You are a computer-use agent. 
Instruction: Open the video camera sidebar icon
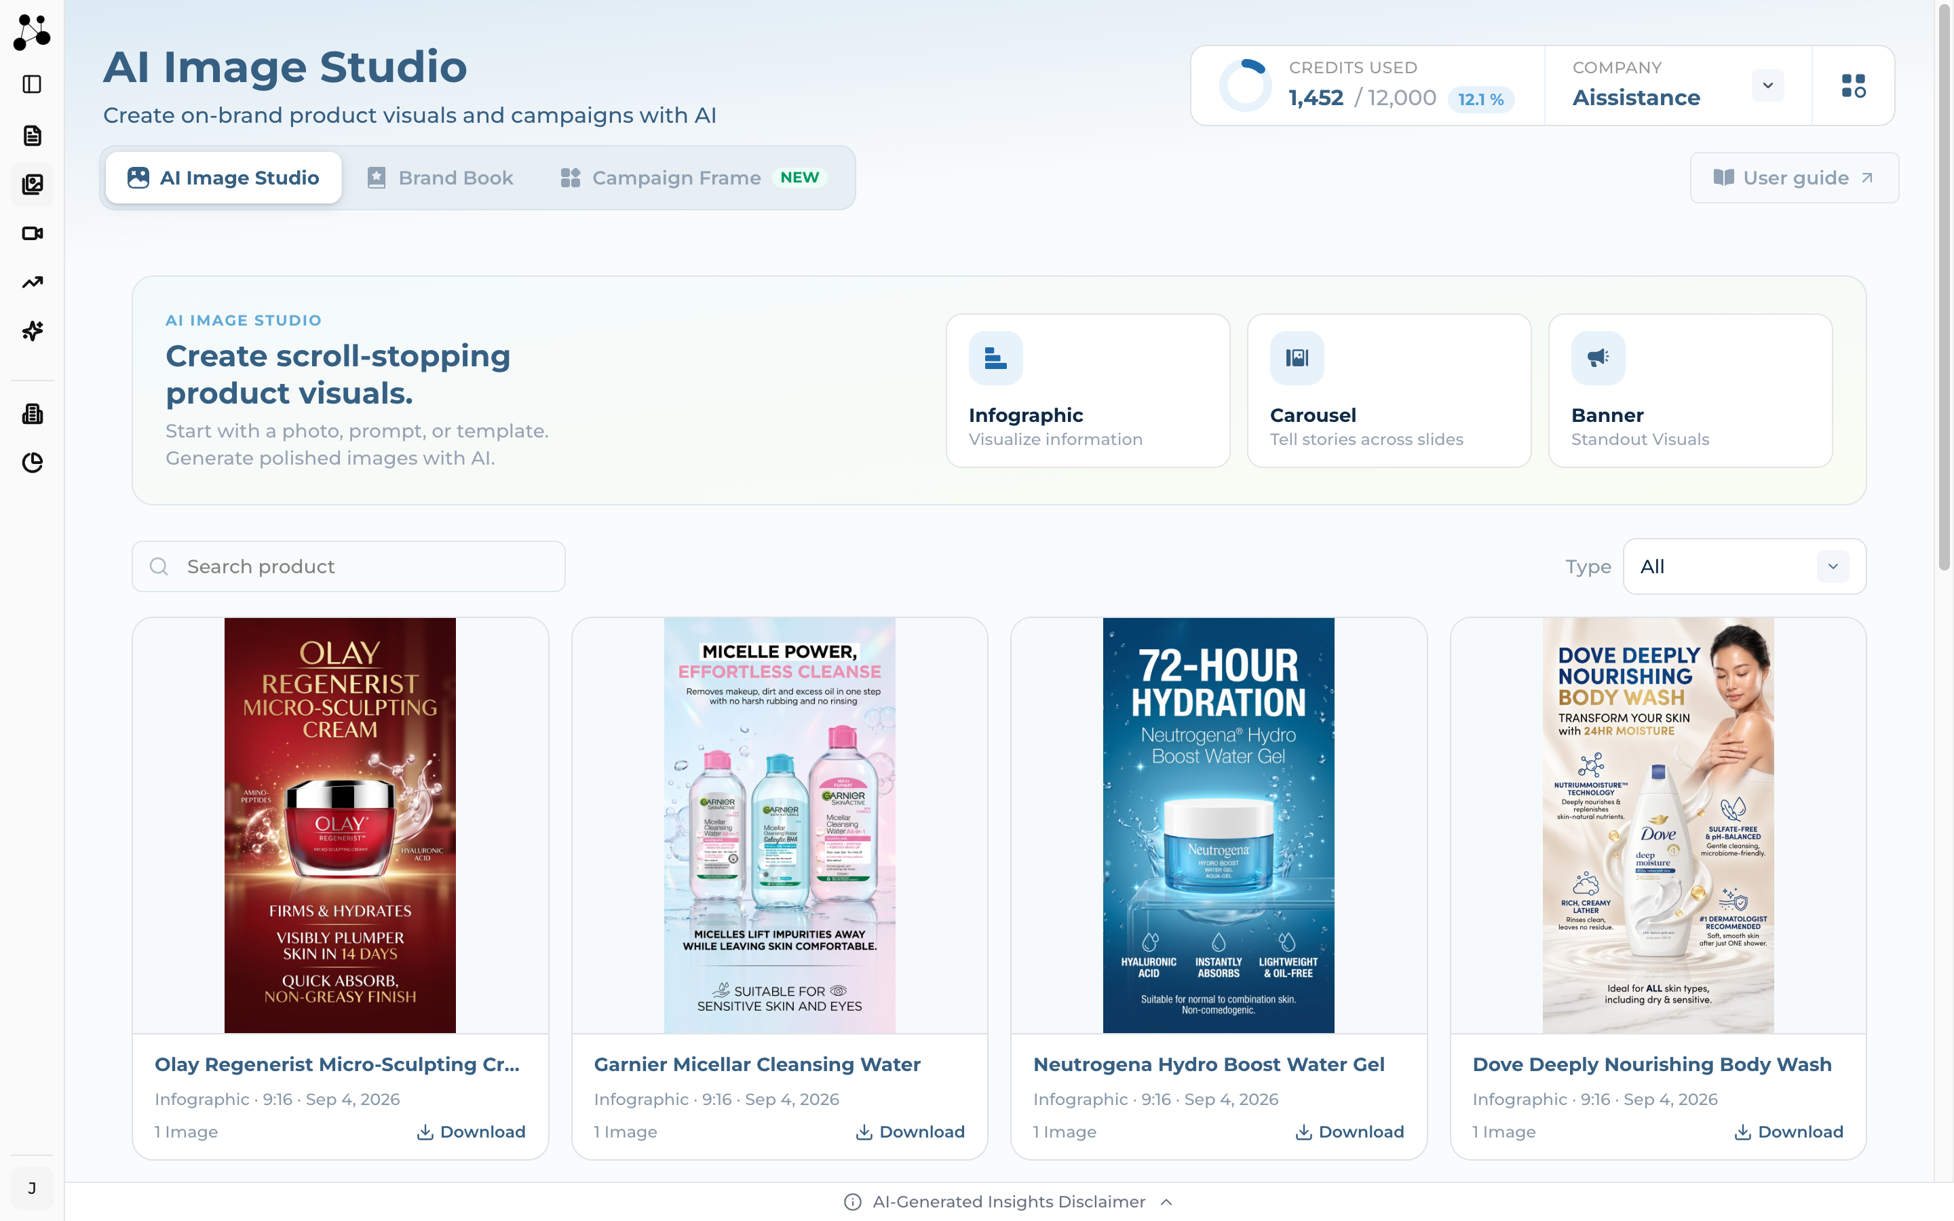[33, 233]
